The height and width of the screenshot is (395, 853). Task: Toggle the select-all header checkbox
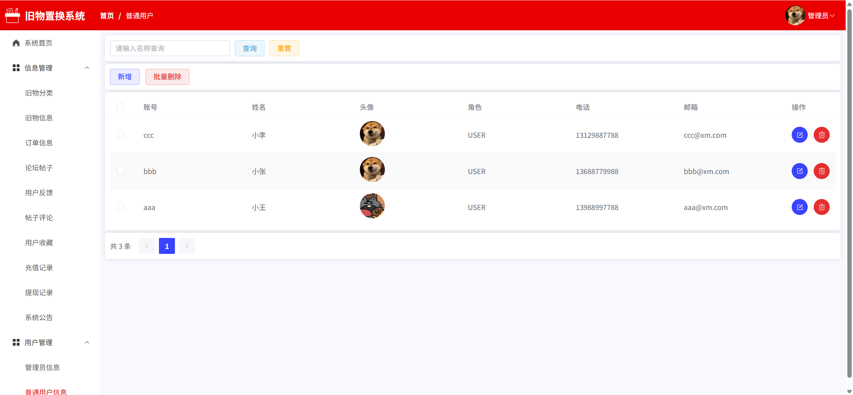click(120, 107)
